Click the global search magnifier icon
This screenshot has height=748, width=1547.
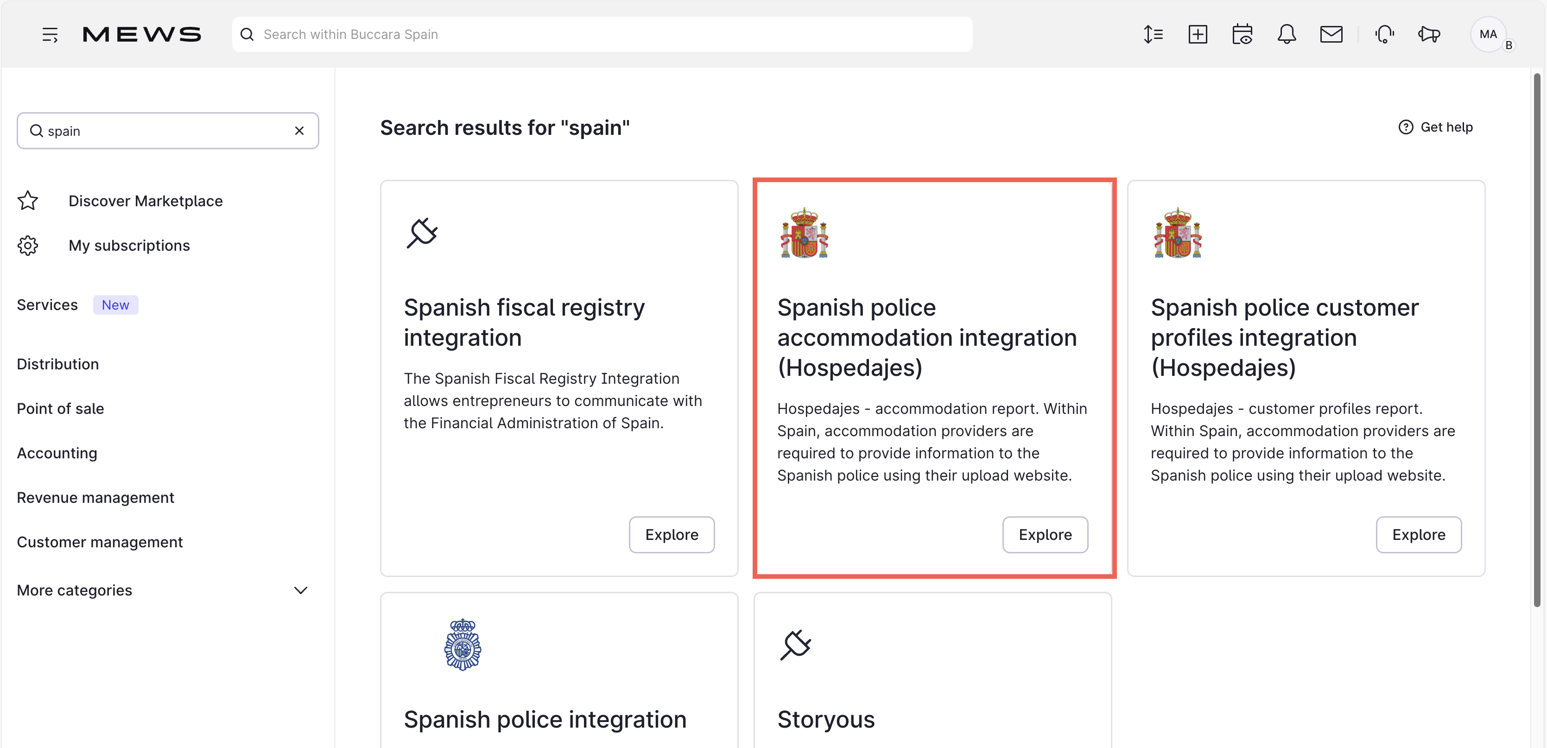coord(247,34)
